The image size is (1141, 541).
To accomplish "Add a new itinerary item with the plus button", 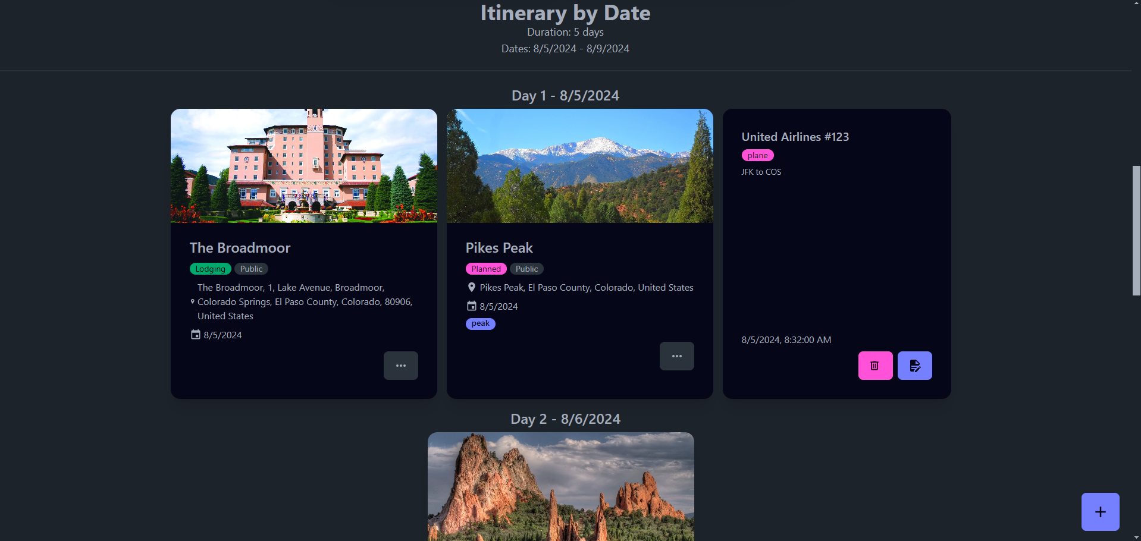I will click(1099, 511).
